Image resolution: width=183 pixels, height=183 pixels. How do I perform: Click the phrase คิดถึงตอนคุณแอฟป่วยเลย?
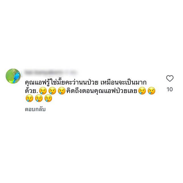[x=102, y=91]
